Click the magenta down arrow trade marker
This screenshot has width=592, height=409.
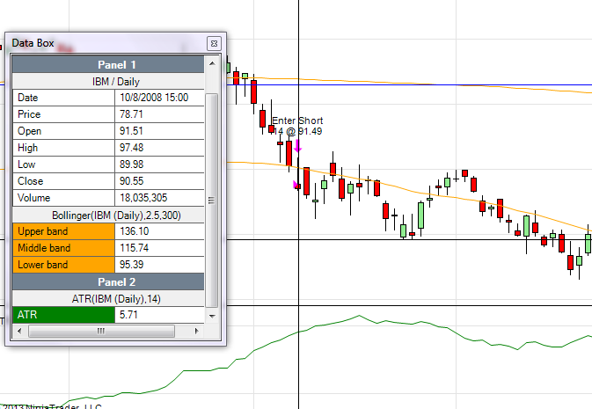(297, 146)
